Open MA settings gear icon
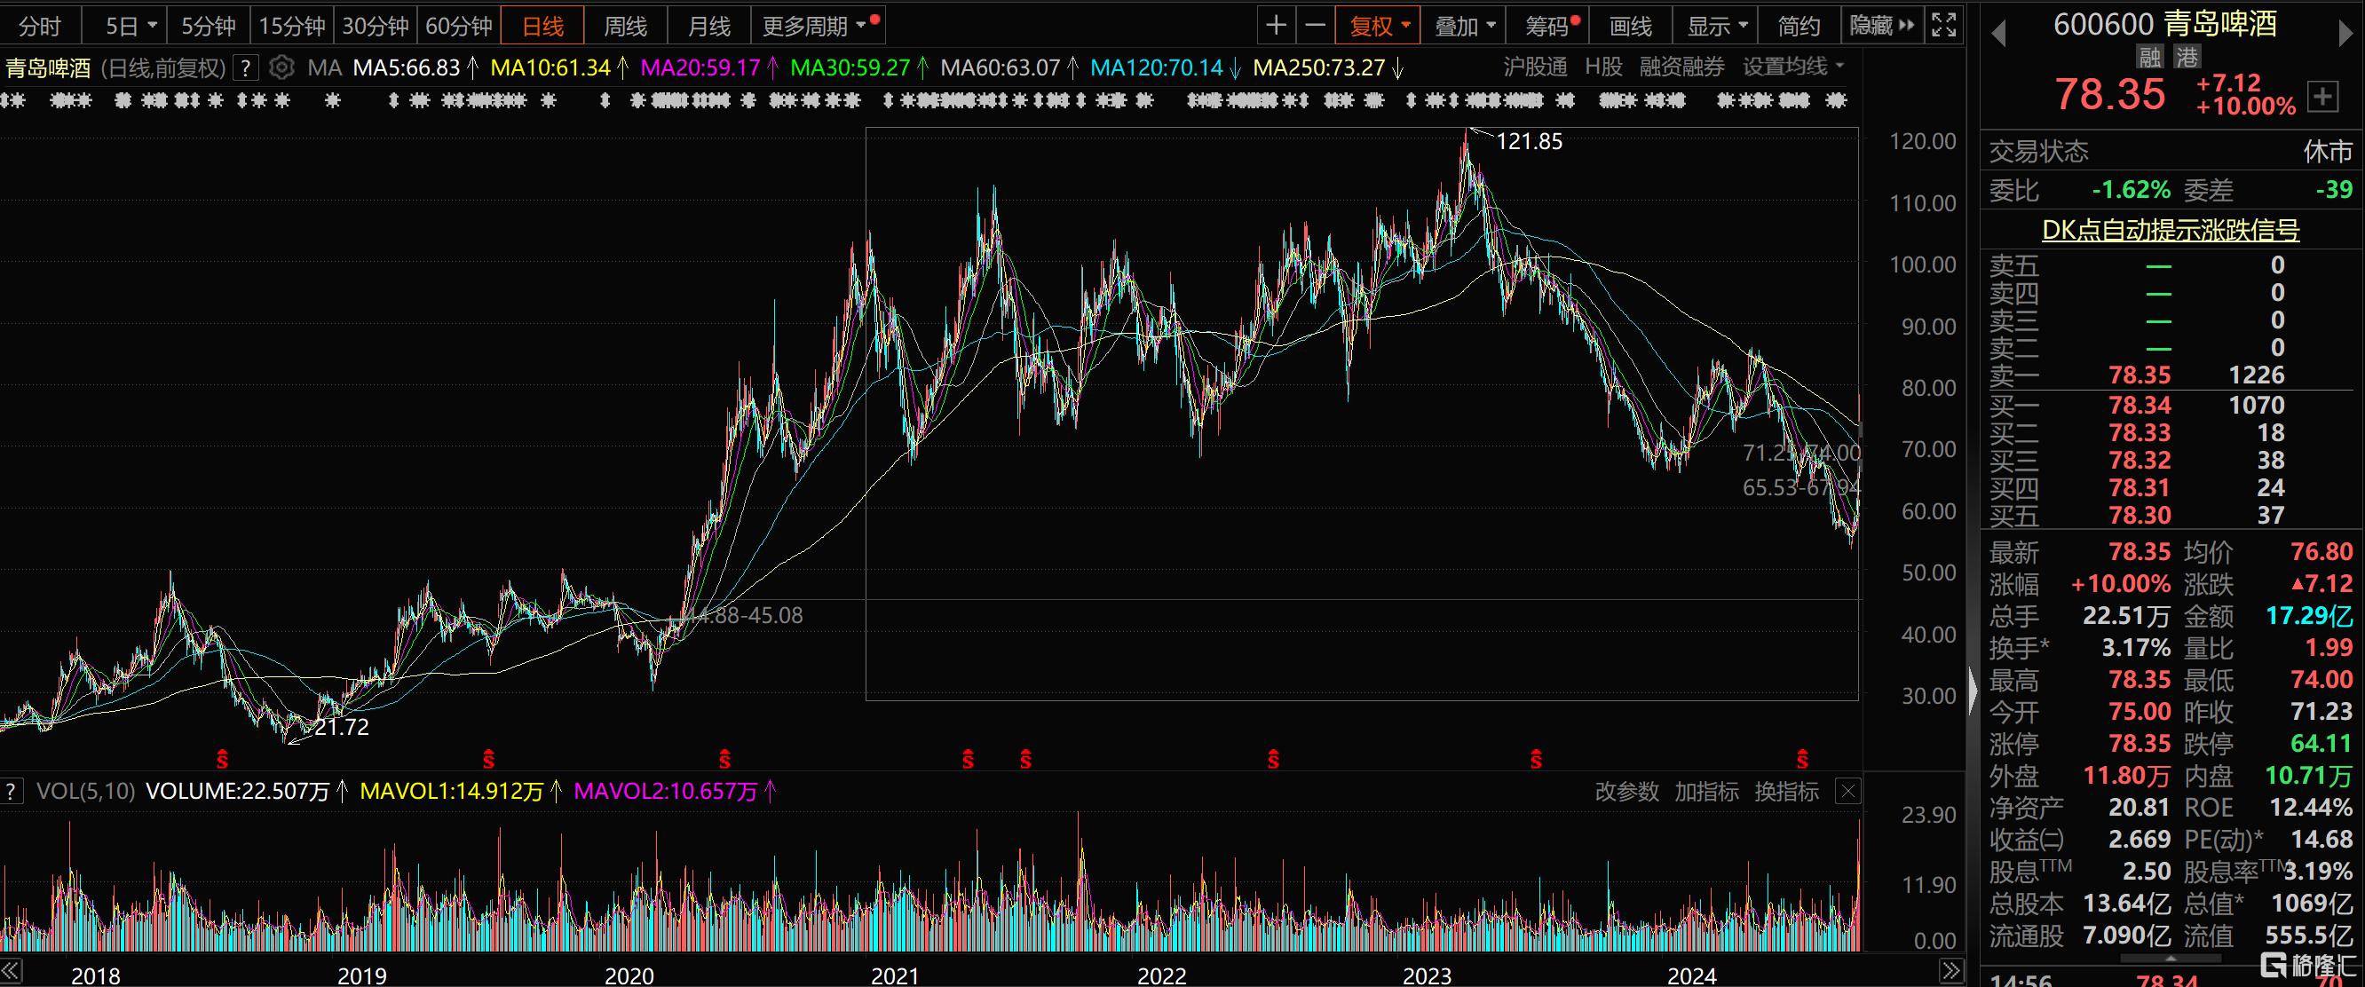The width and height of the screenshot is (2365, 987). click(x=281, y=67)
